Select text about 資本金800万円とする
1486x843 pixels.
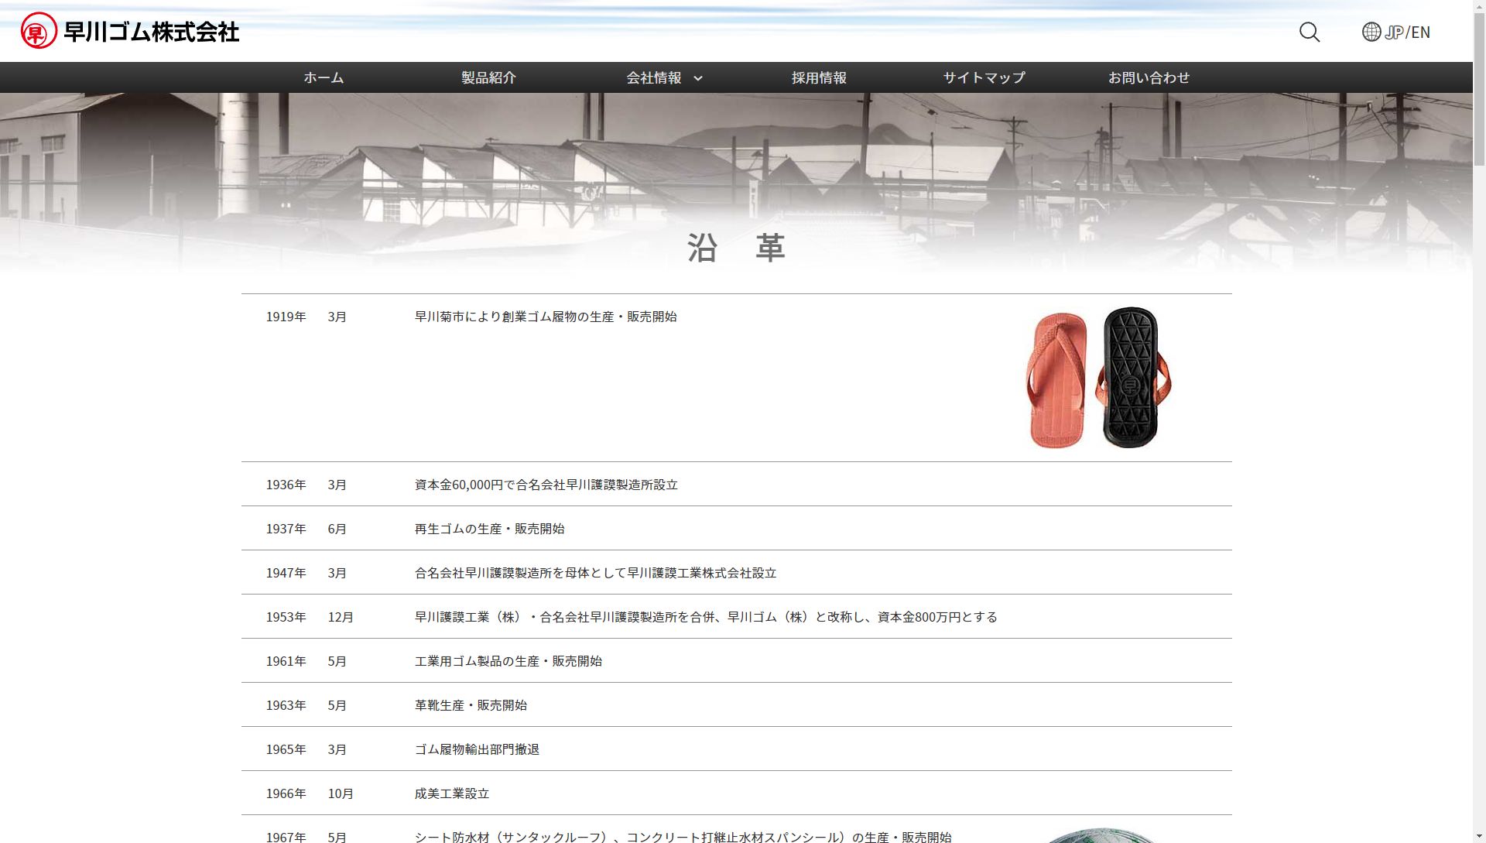point(706,617)
